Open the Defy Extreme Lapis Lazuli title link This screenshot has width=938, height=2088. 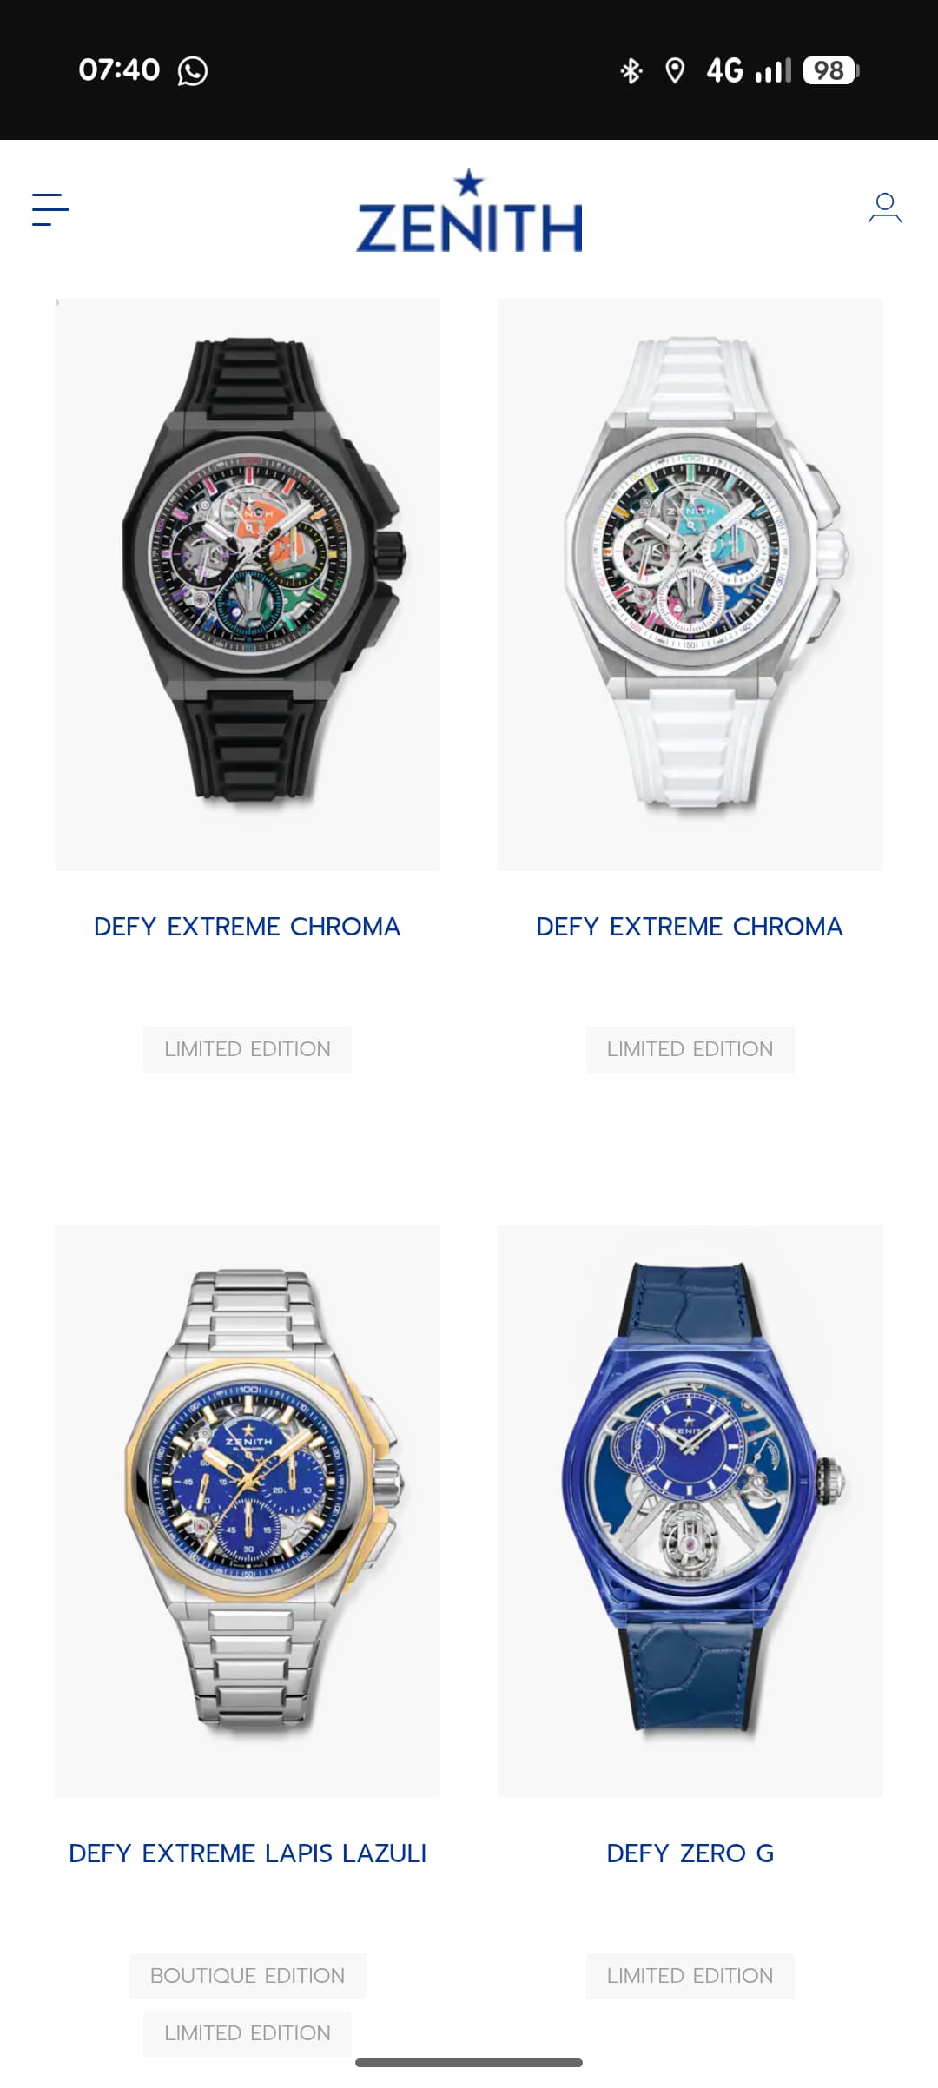(x=248, y=1853)
